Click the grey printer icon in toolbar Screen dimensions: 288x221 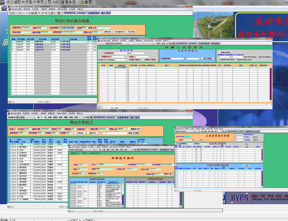point(56,13)
